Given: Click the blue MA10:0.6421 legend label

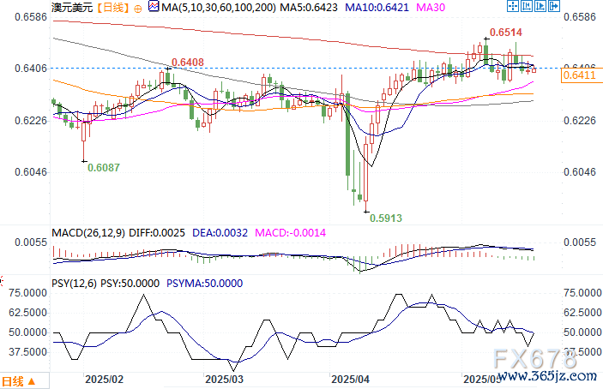Looking at the screenshot, I should (x=377, y=8).
